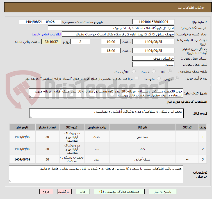The height and width of the screenshot is (199, 212).
Task: Select the عینک آفتابی row in goods table
Action: [x=140, y=159]
